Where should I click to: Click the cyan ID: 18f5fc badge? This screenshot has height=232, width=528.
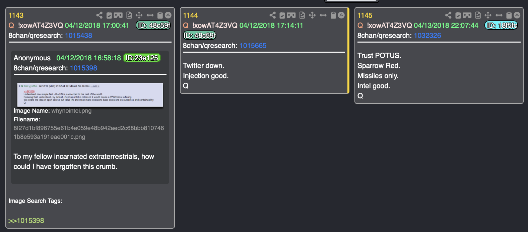point(501,25)
